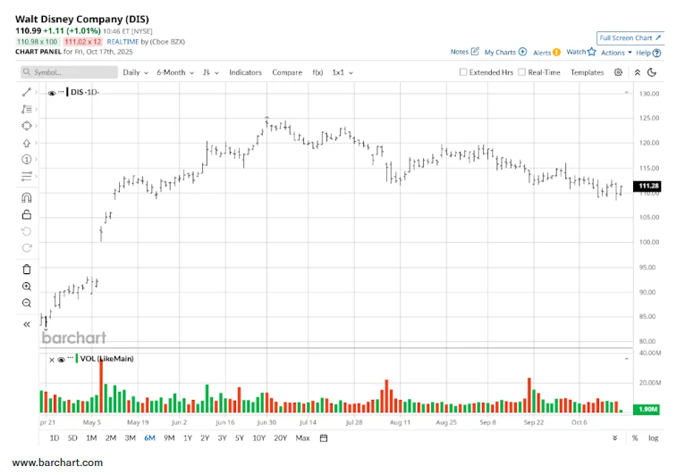Toggle DIS series visibility eye
The height and width of the screenshot is (475, 677).
[52, 93]
